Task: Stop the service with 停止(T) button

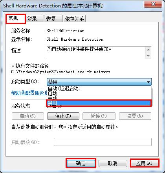Action: click(x=63, y=116)
